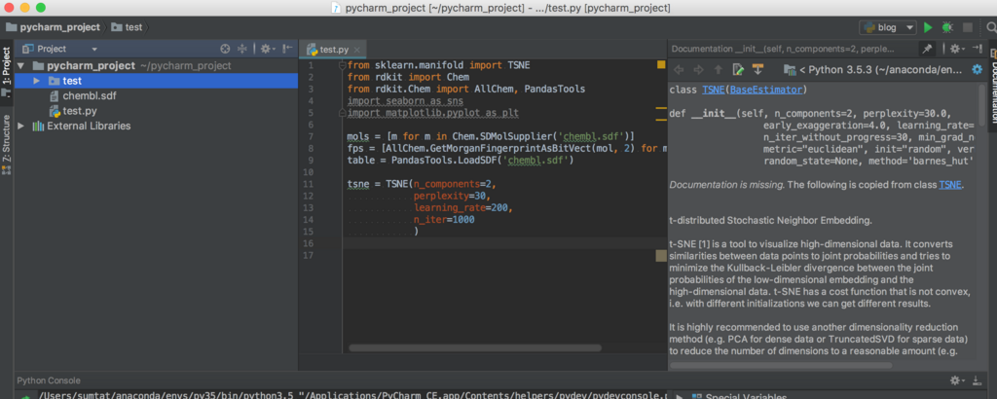Viewport: 997px width, 399px height.
Task: Click the yellow warning stripe marker right of line 4
Action: click(661, 109)
